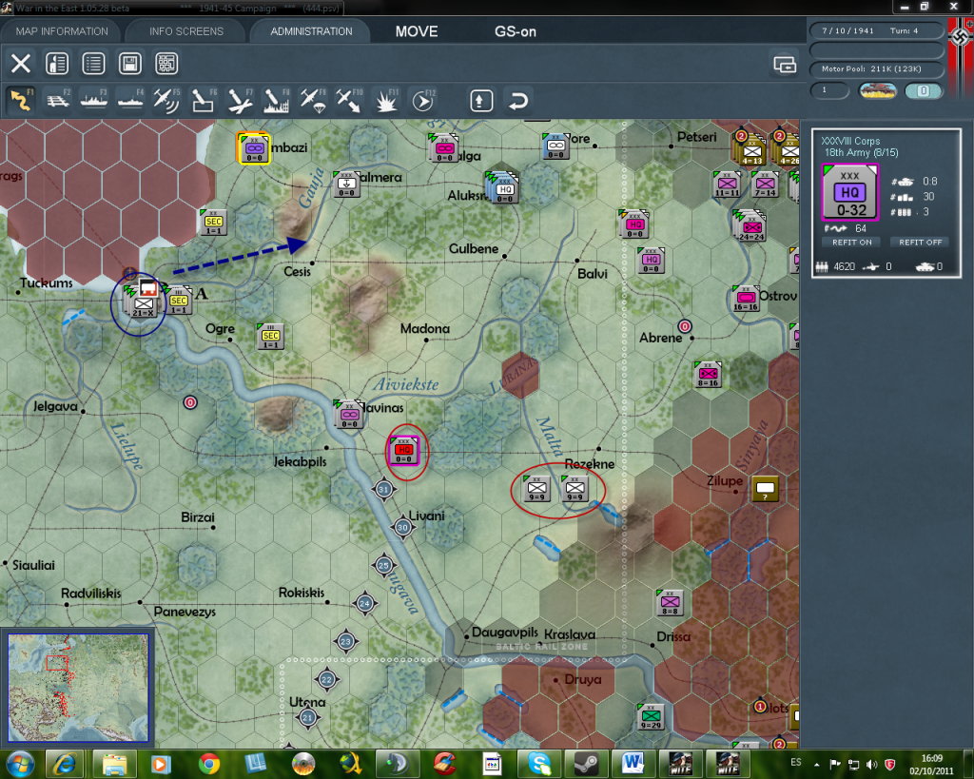Select the SEC 1=1 unit near Ogre
This screenshot has height=779, width=974.
pos(271,336)
